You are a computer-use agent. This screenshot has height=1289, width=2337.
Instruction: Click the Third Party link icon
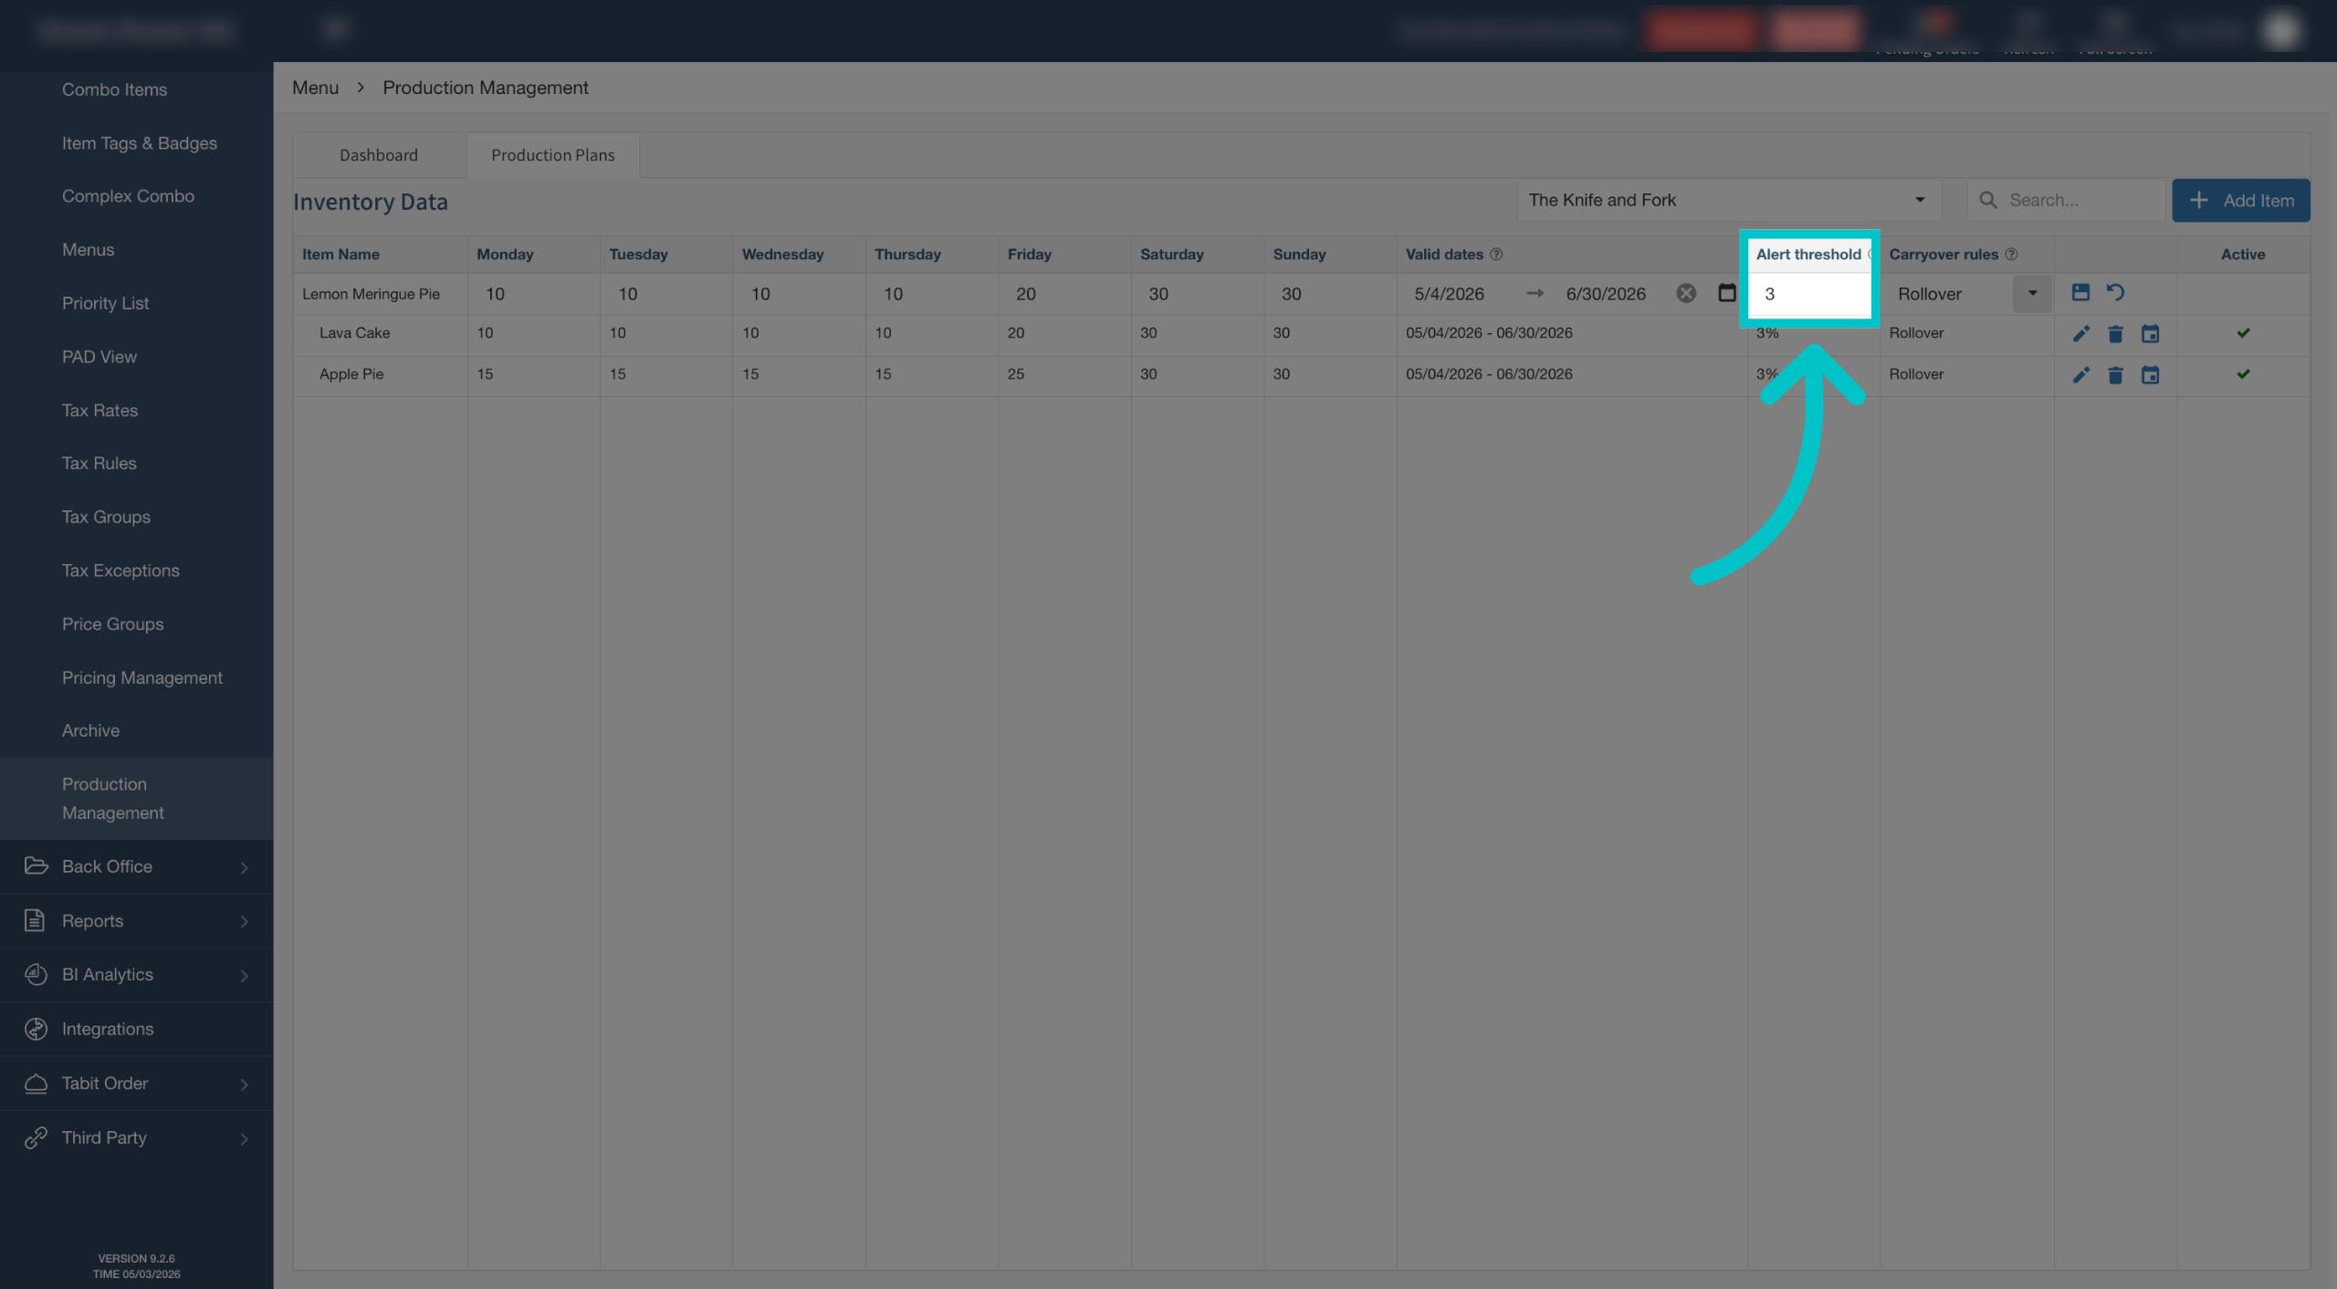(x=36, y=1137)
